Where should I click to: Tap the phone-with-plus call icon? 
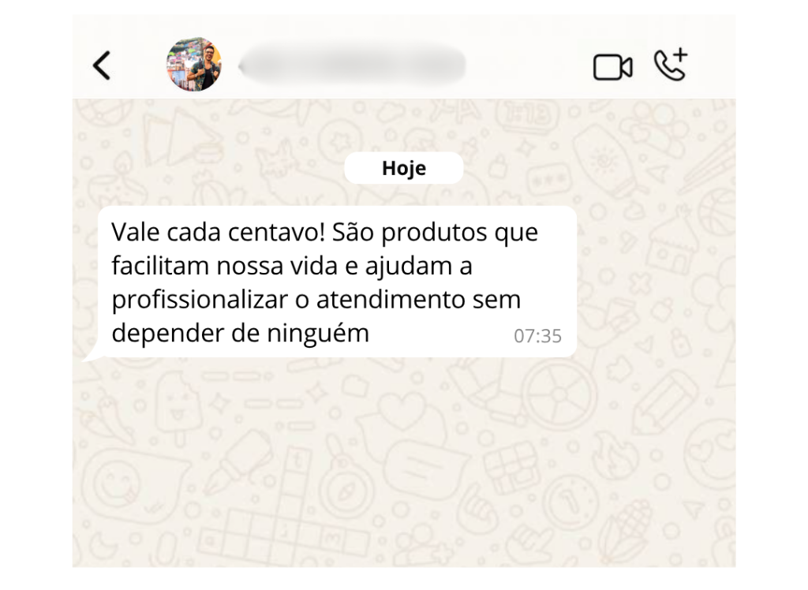tap(671, 65)
